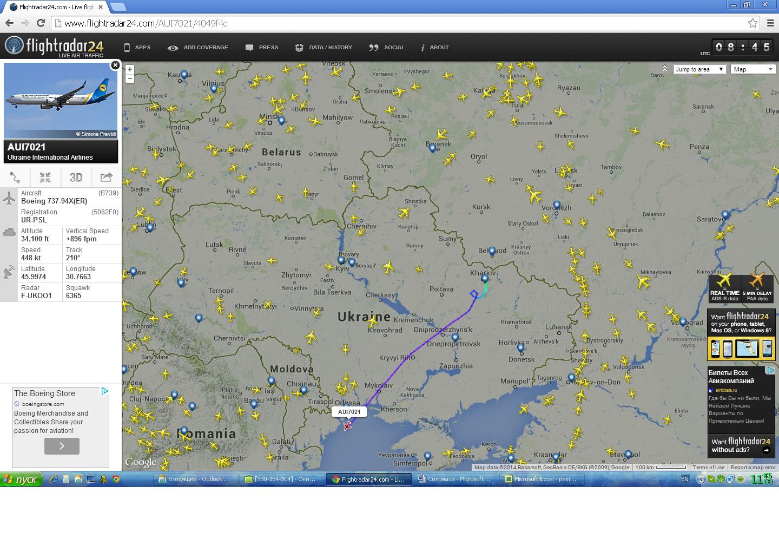Viewport: 779px width, 552px height.
Task: Open the Apps menu item
Action: point(137,48)
